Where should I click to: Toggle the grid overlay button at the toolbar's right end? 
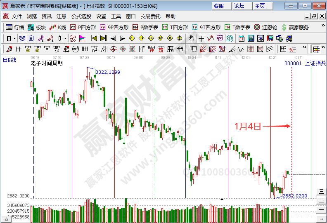pos(316,49)
